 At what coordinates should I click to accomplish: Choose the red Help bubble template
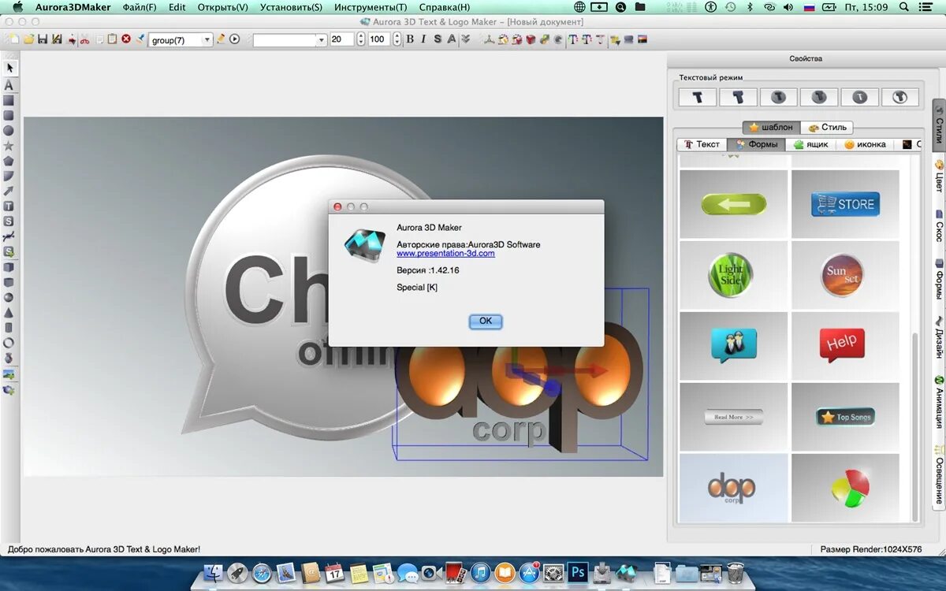tap(845, 346)
